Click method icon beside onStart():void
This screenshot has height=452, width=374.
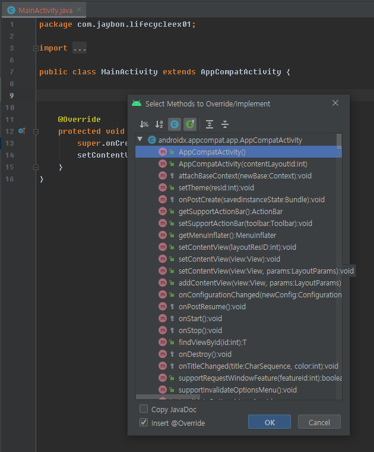coord(163,319)
